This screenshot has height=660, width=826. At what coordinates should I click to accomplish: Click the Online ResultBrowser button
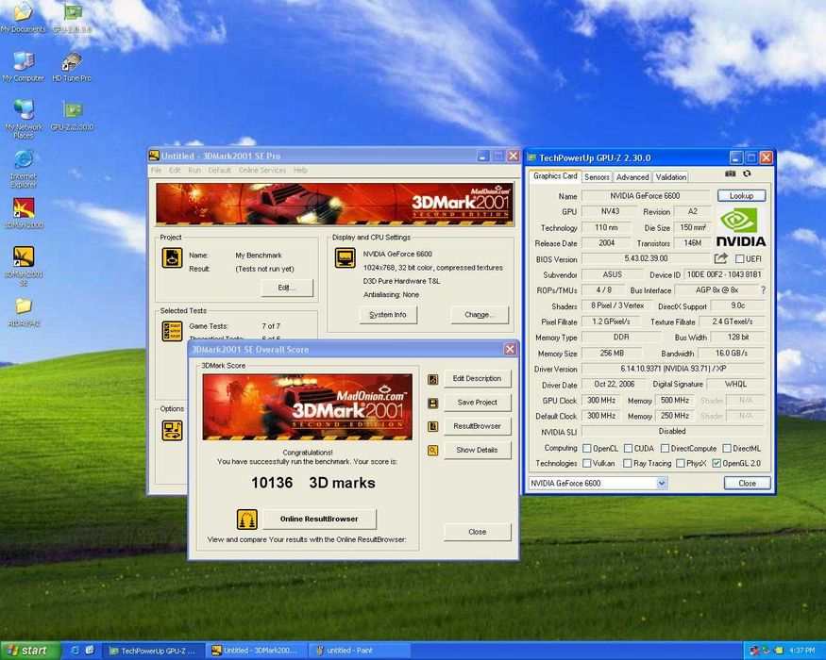[x=319, y=519]
